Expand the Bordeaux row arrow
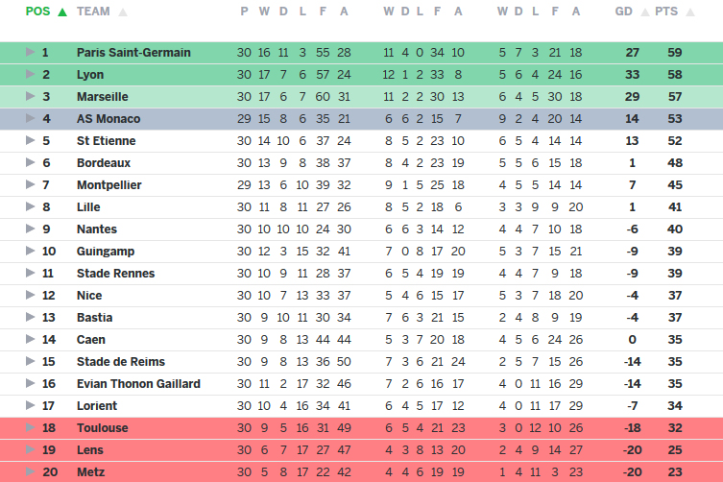The image size is (723, 482). coord(30,163)
